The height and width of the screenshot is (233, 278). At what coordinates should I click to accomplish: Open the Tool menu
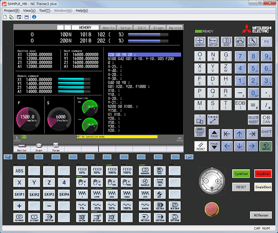point(44,10)
